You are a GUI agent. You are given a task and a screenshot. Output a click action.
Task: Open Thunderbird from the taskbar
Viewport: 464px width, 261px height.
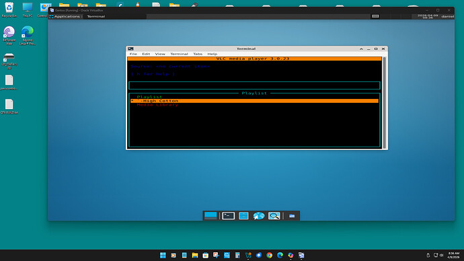coord(259,255)
